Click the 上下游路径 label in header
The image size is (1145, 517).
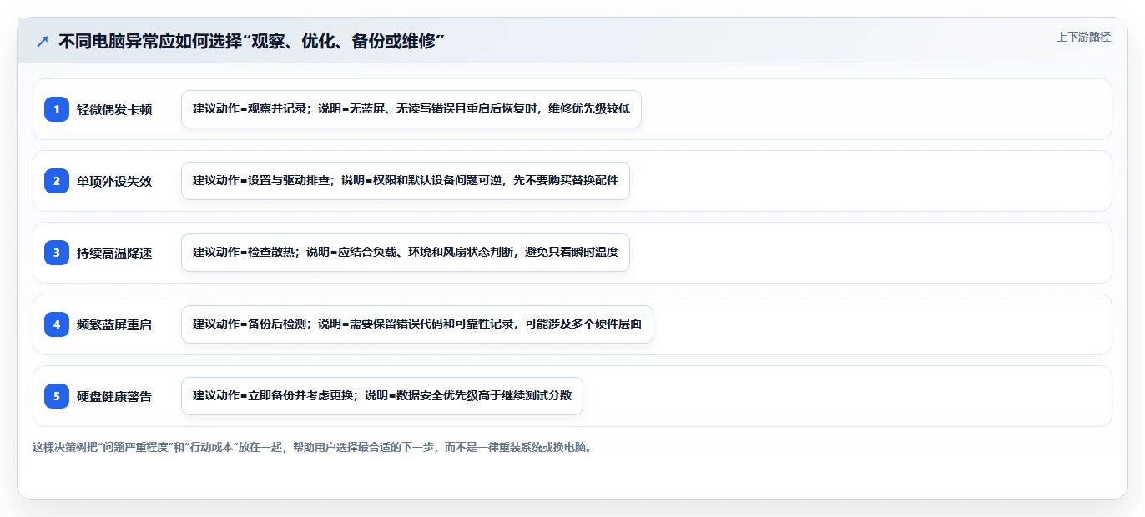point(1083,37)
